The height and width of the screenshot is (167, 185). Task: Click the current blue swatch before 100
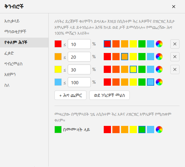click(58, 82)
